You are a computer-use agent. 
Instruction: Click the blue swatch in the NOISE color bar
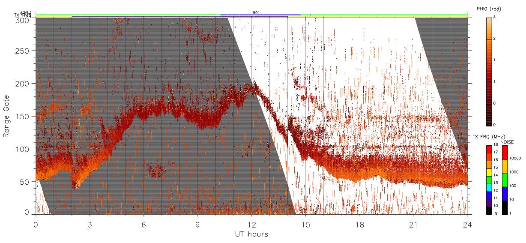tap(505, 194)
